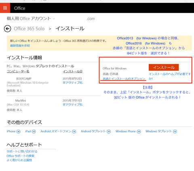
Task: Click the Office title in header
Action: click(19, 8)
